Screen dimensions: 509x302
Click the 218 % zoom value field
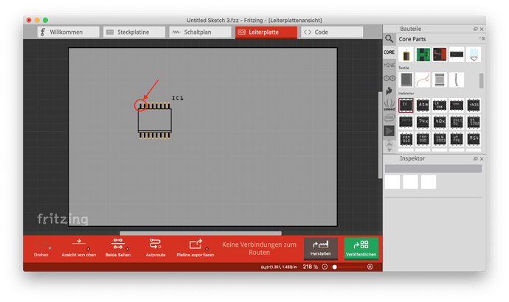pyautogui.click(x=310, y=267)
